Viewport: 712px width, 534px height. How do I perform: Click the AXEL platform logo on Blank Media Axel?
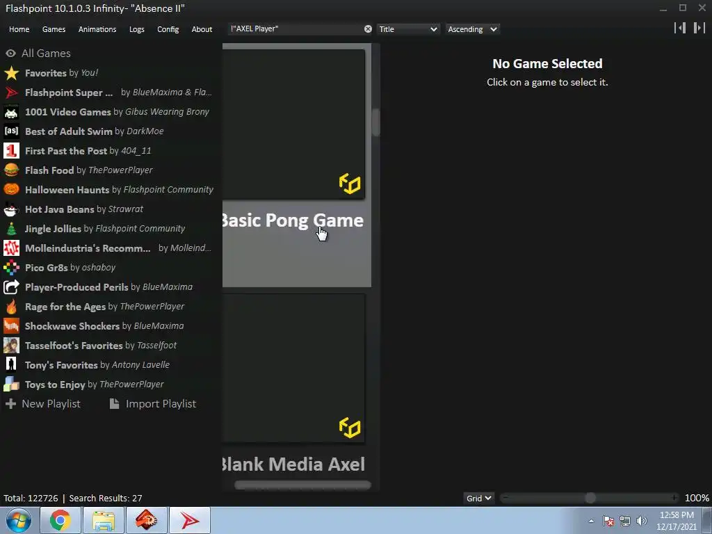(350, 428)
